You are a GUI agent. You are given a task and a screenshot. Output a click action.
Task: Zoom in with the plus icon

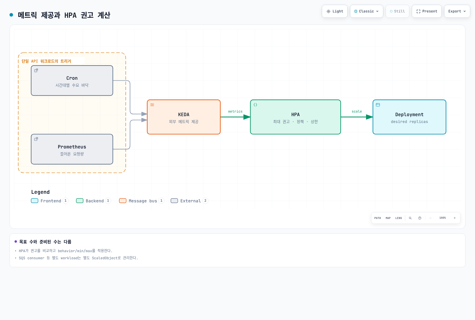(x=455, y=218)
